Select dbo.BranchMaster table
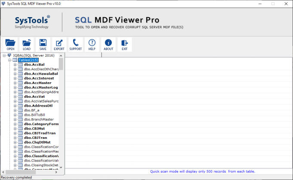 [39, 119]
